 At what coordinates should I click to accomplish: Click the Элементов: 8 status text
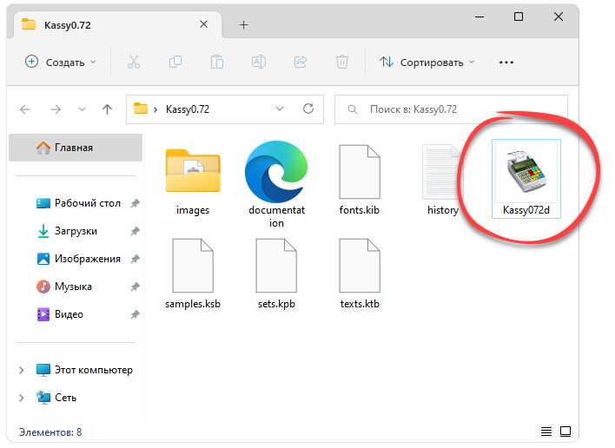pos(50,432)
